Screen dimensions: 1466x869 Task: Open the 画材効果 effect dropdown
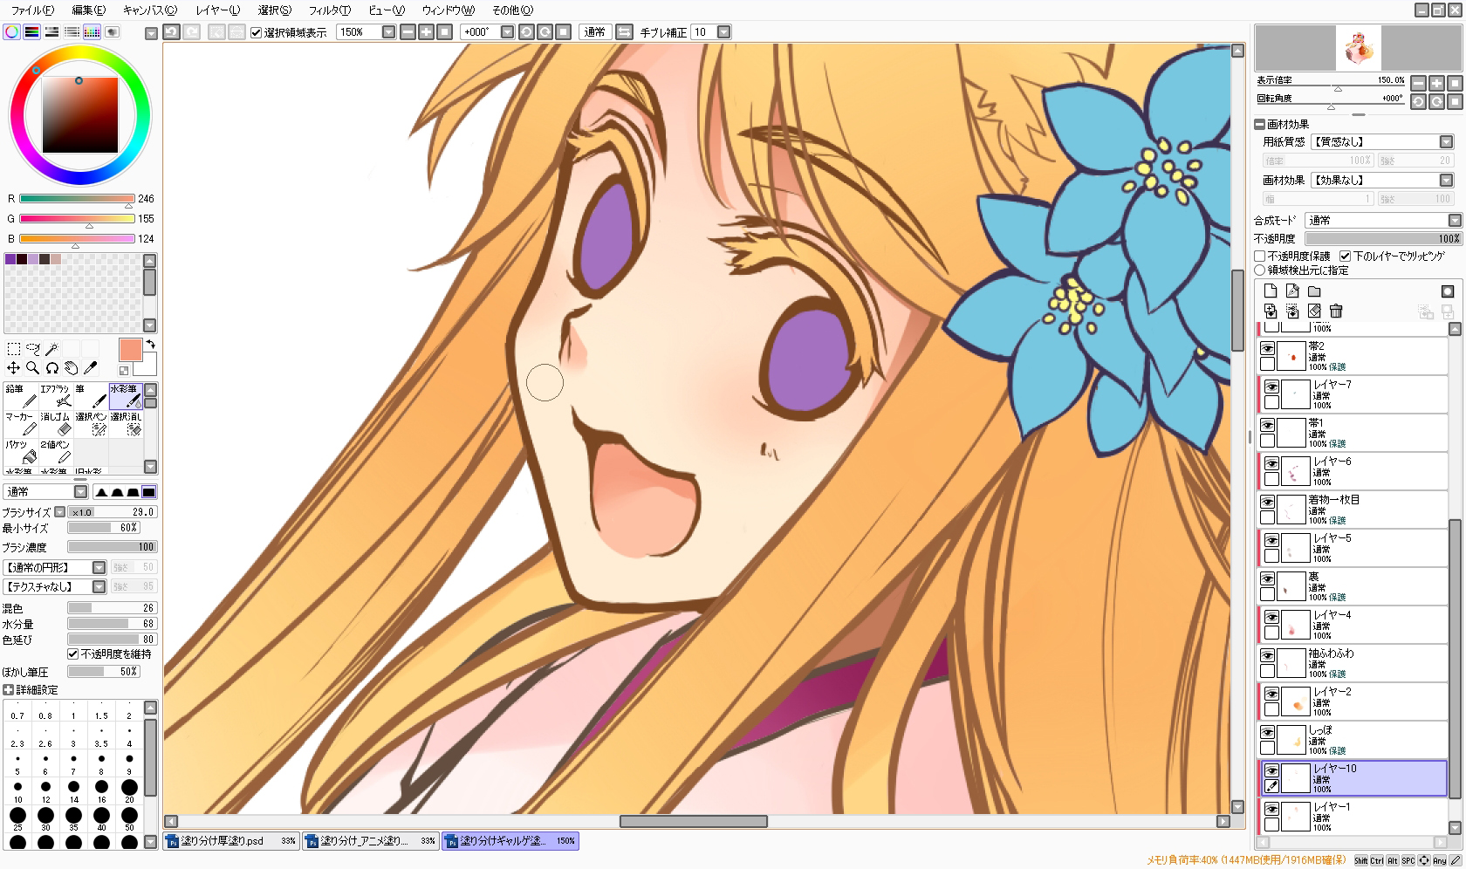click(x=1446, y=181)
